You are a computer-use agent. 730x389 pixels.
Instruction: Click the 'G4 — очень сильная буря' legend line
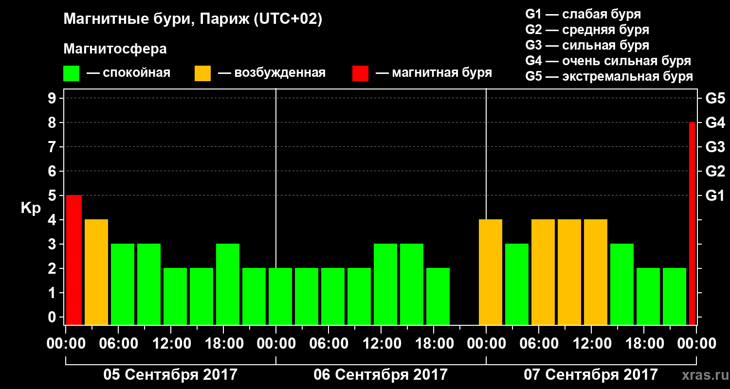click(608, 61)
